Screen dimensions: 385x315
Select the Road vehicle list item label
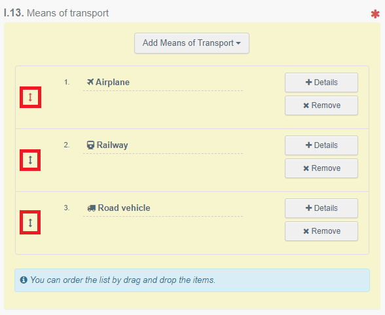click(124, 208)
